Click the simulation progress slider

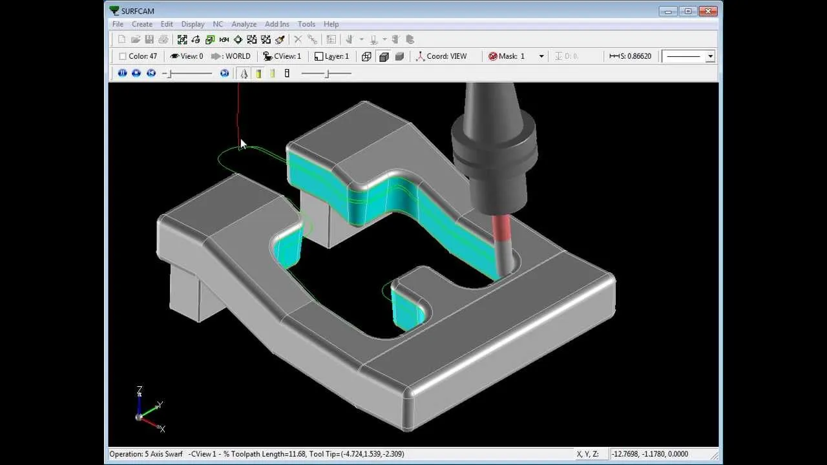[189, 73]
